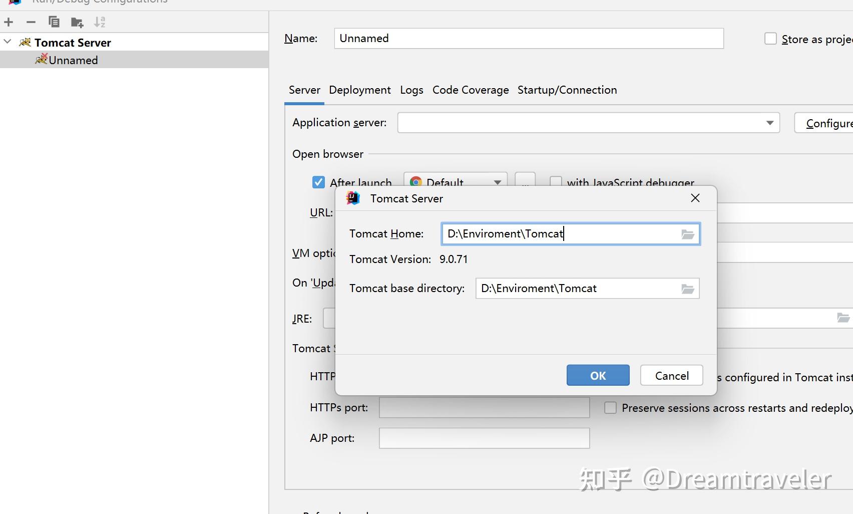Add a new run configuration with plus icon
853x514 pixels.
pyautogui.click(x=9, y=22)
